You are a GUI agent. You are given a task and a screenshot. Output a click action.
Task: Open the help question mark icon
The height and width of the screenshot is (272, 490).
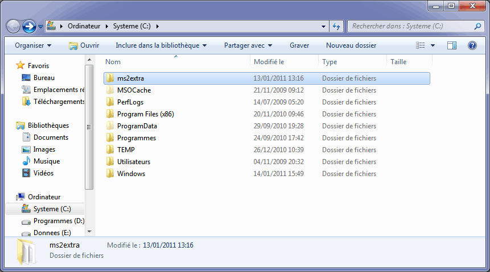click(472, 45)
